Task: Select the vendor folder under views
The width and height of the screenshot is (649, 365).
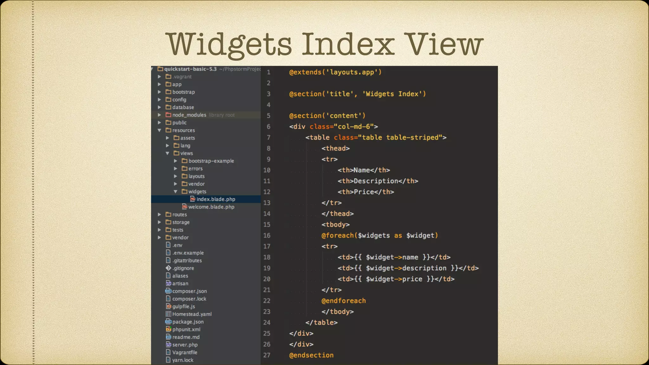Action: 206,184
